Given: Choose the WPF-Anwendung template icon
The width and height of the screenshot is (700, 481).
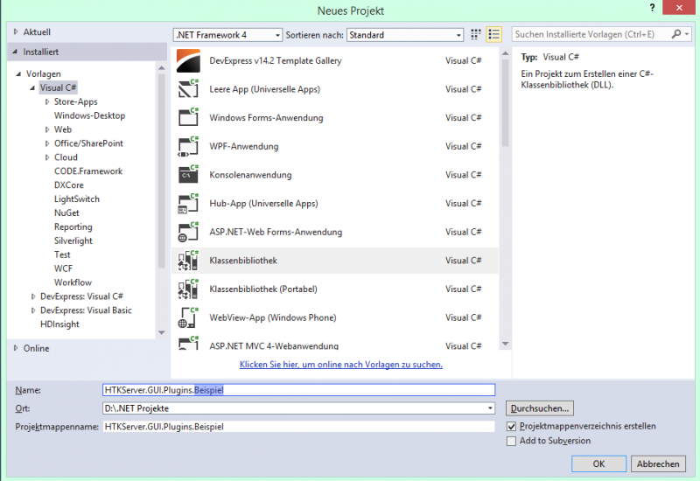Looking at the screenshot, I should [189, 146].
